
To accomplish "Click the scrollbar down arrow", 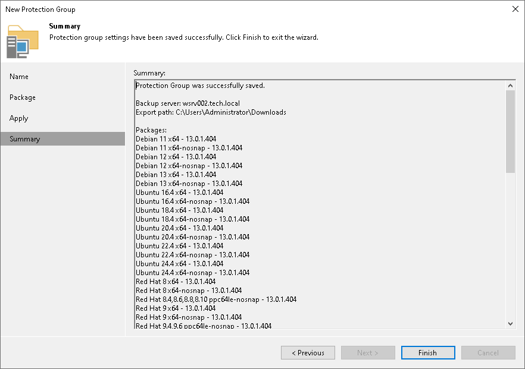I will [510, 323].
